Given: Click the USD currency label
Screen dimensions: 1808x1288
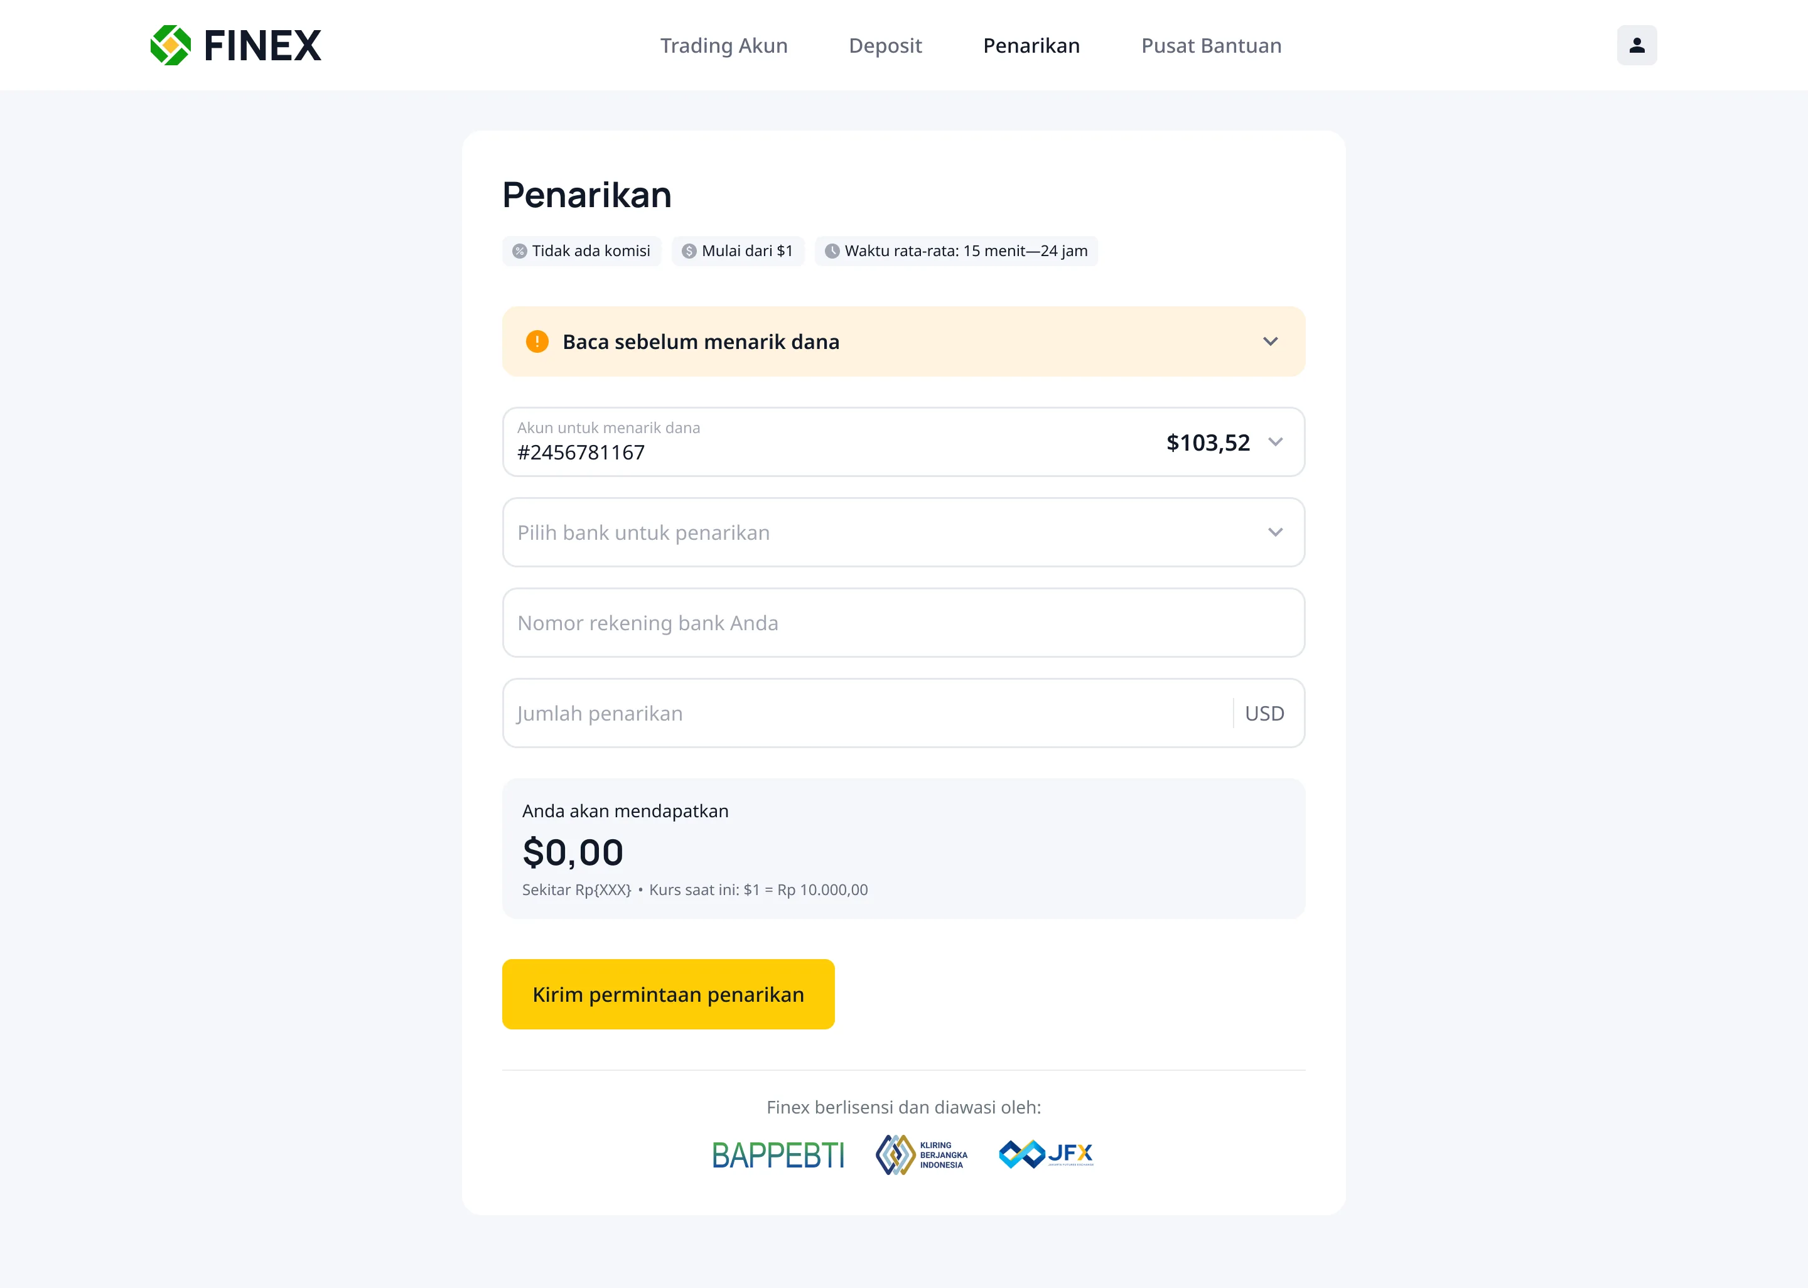Looking at the screenshot, I should (1264, 713).
